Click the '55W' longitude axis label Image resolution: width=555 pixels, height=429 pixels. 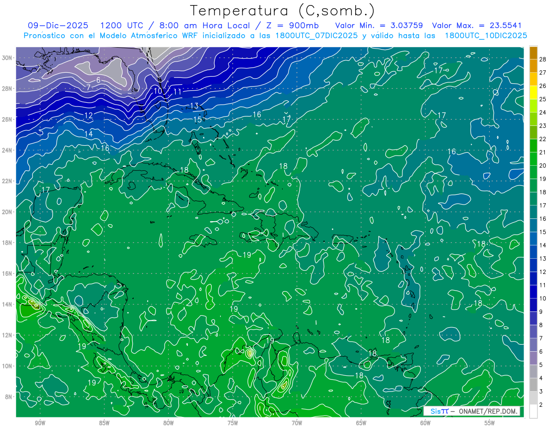click(x=490, y=423)
